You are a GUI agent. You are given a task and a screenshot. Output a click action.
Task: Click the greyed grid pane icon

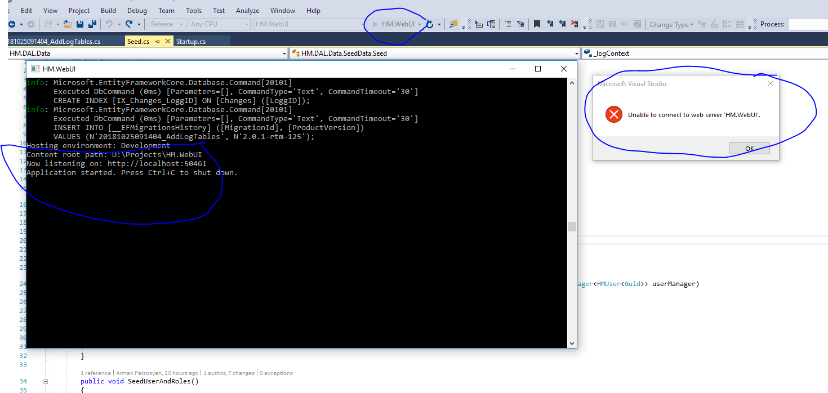(x=612, y=24)
